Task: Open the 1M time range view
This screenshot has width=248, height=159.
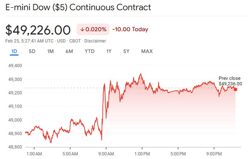Action: tap(50, 51)
